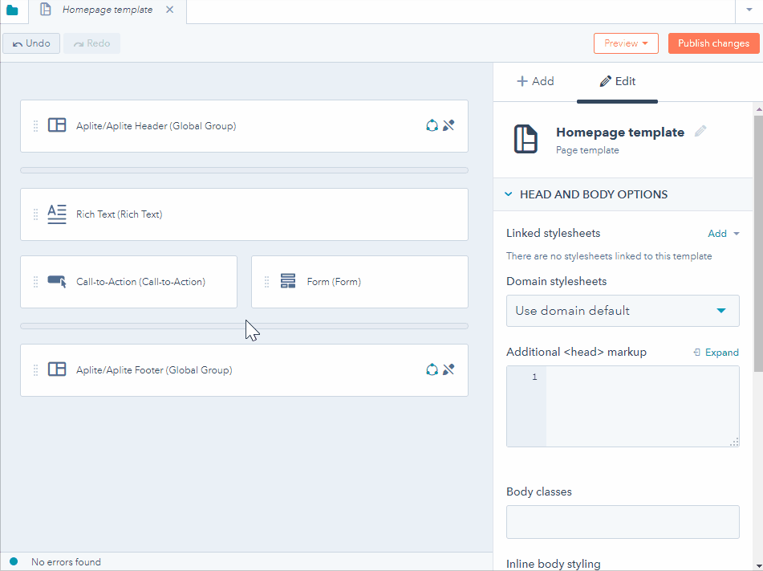Image resolution: width=763 pixels, height=571 pixels.
Task: Click the pencil icon to rename Homepage template
Action: click(x=700, y=131)
